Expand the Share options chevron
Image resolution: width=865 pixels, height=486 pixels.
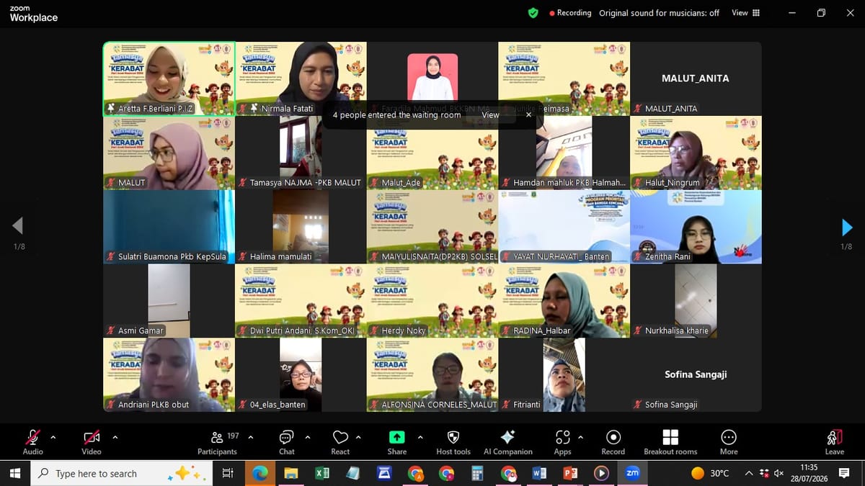click(x=420, y=436)
